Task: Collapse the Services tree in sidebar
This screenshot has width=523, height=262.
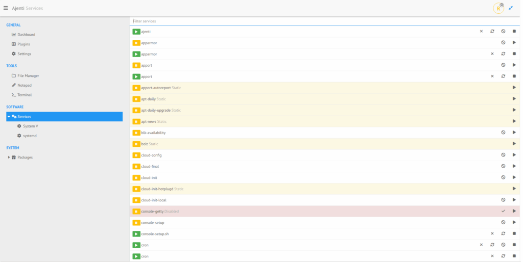Action: (9, 117)
